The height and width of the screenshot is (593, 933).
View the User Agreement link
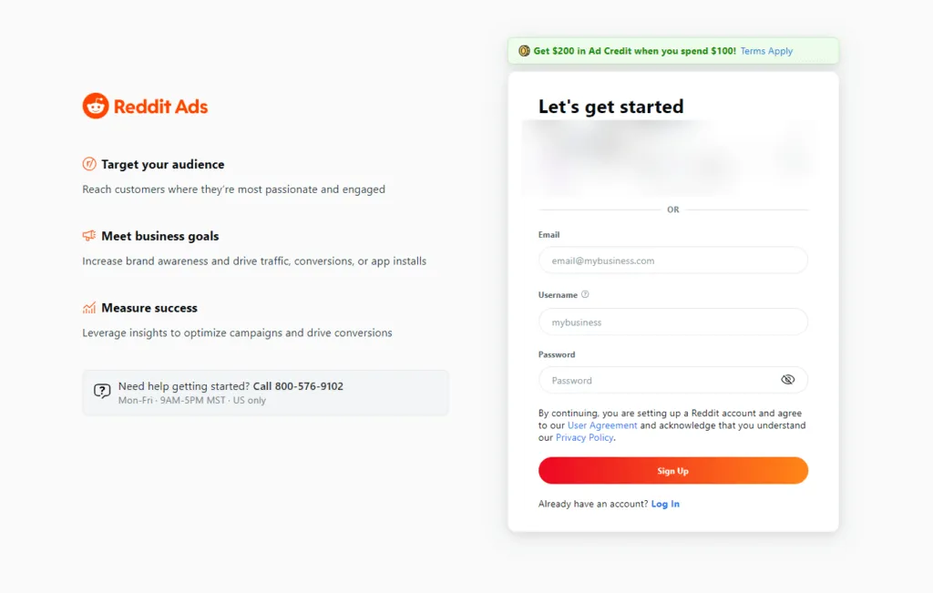click(601, 424)
